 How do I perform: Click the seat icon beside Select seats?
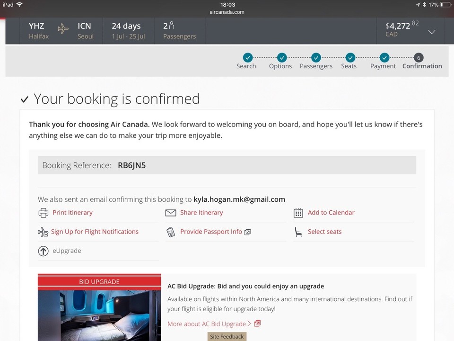coord(298,232)
